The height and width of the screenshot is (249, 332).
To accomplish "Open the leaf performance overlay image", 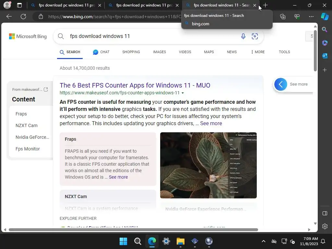I will click(208, 165).
